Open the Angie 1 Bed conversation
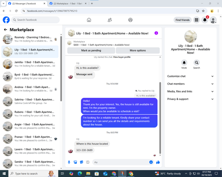This screenshot has height=177, width=222. coord(30,126)
